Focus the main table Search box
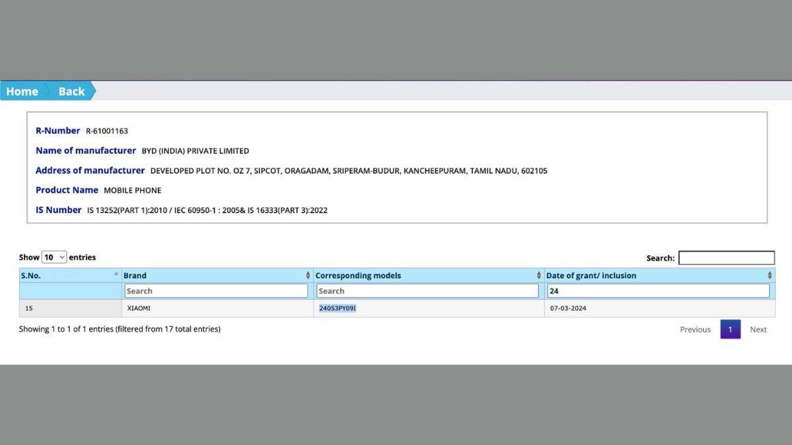The image size is (792, 445). point(727,258)
